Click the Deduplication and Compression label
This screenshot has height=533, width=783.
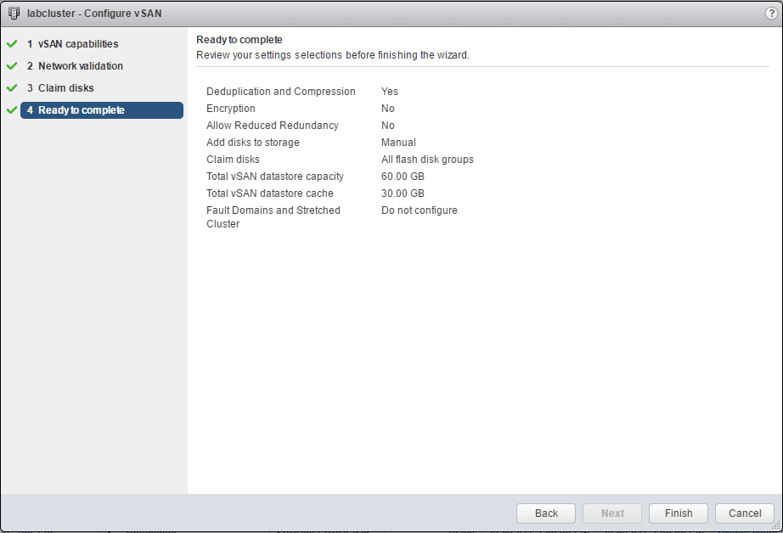point(281,92)
